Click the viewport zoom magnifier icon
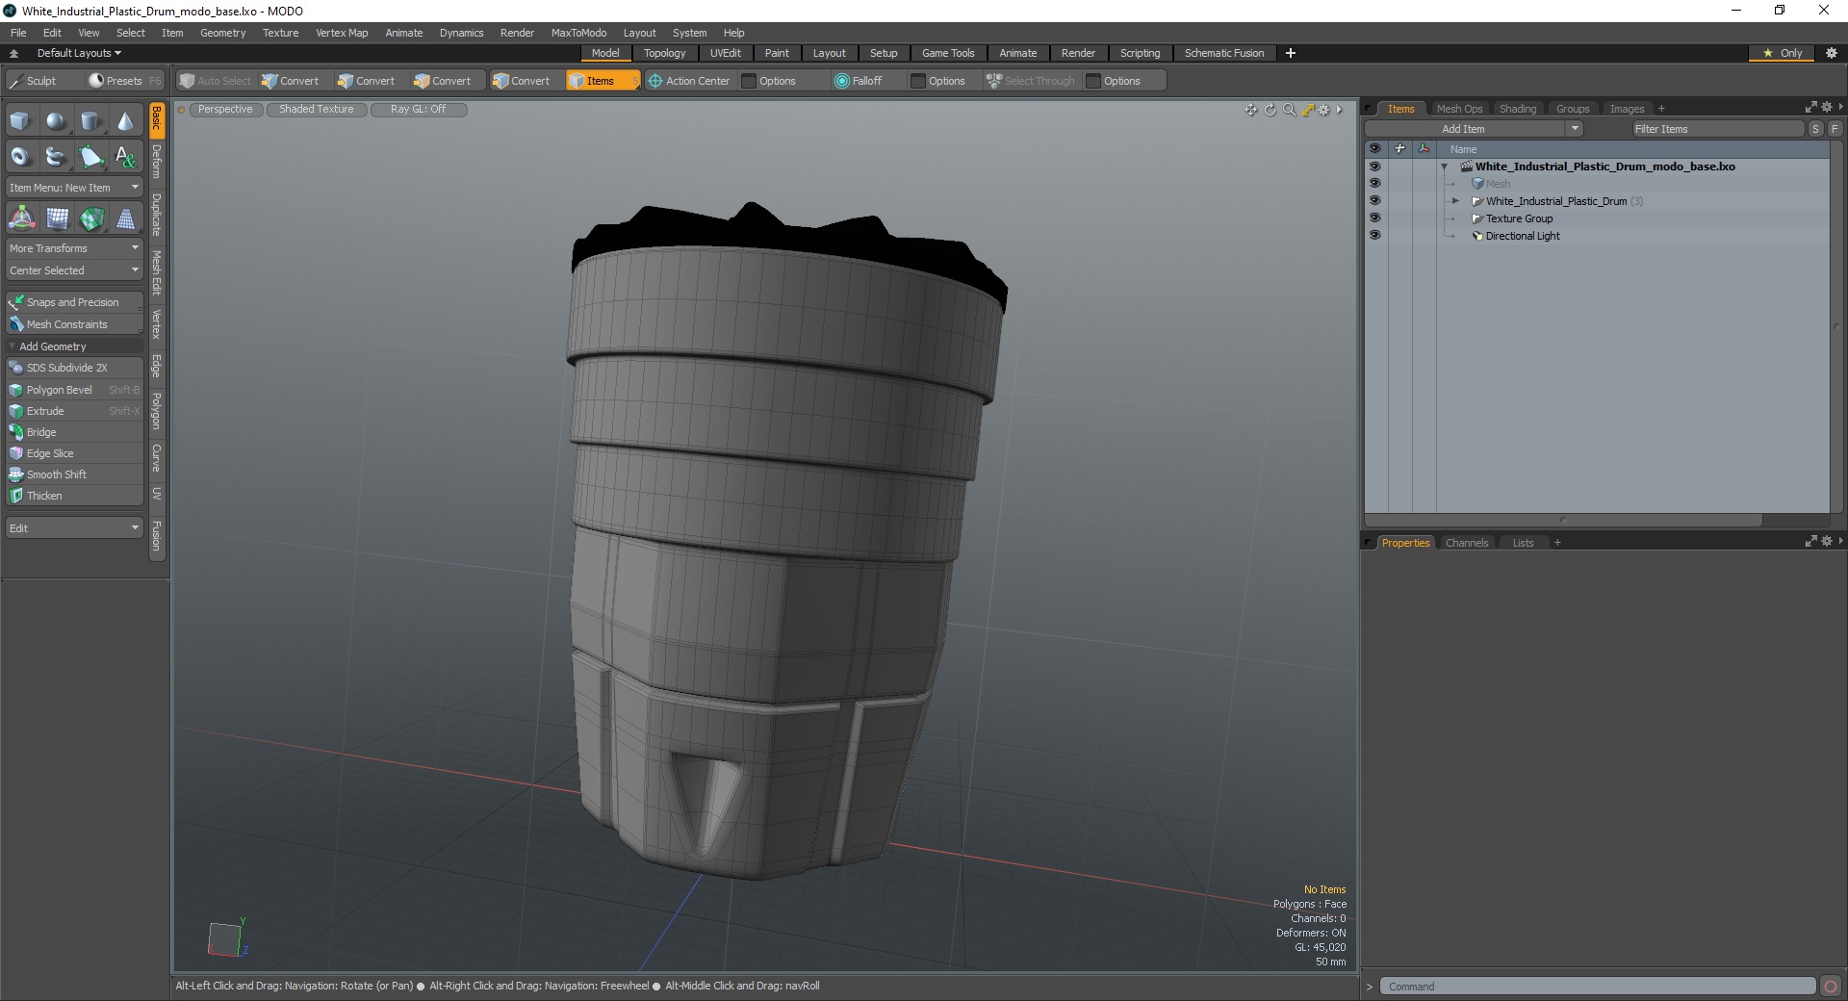 pyautogui.click(x=1289, y=110)
